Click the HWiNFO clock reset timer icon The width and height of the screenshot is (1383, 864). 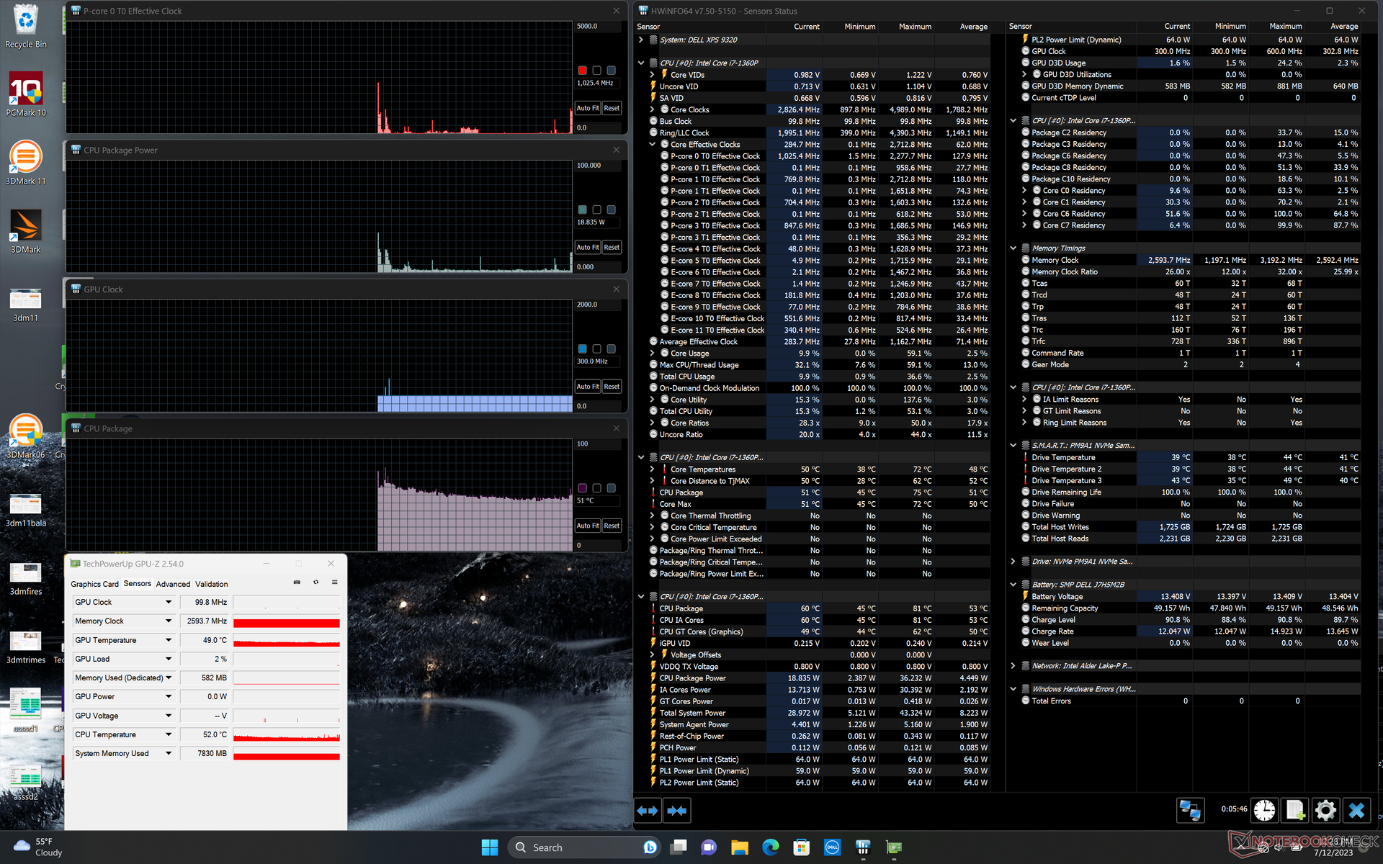[x=1264, y=811]
